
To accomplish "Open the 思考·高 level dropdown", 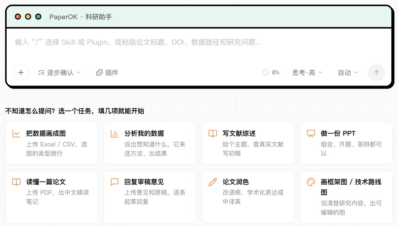I will coord(307,73).
